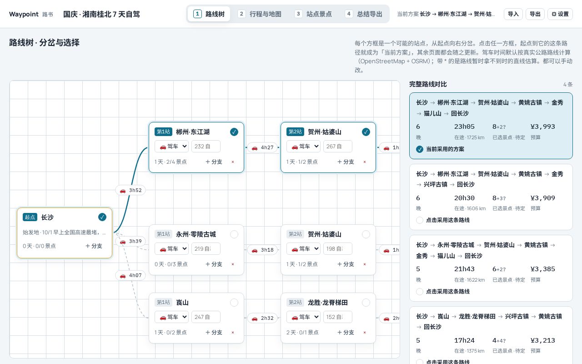This screenshot has width=582, height=364.
Task: Toggle the checkmark on 长沙 start node
Action: point(102,217)
